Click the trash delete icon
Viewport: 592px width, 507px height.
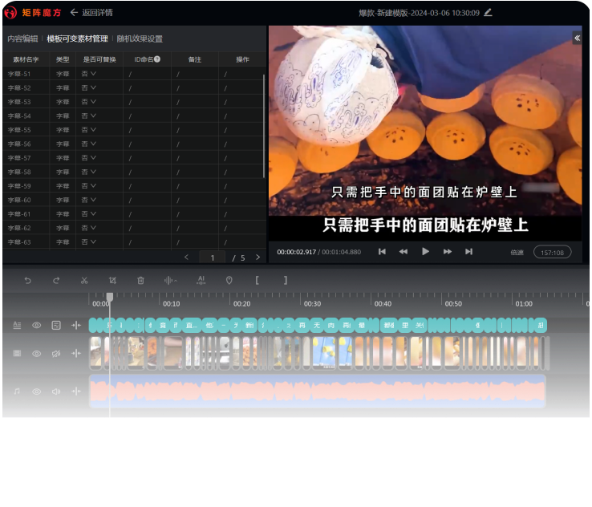coord(140,281)
